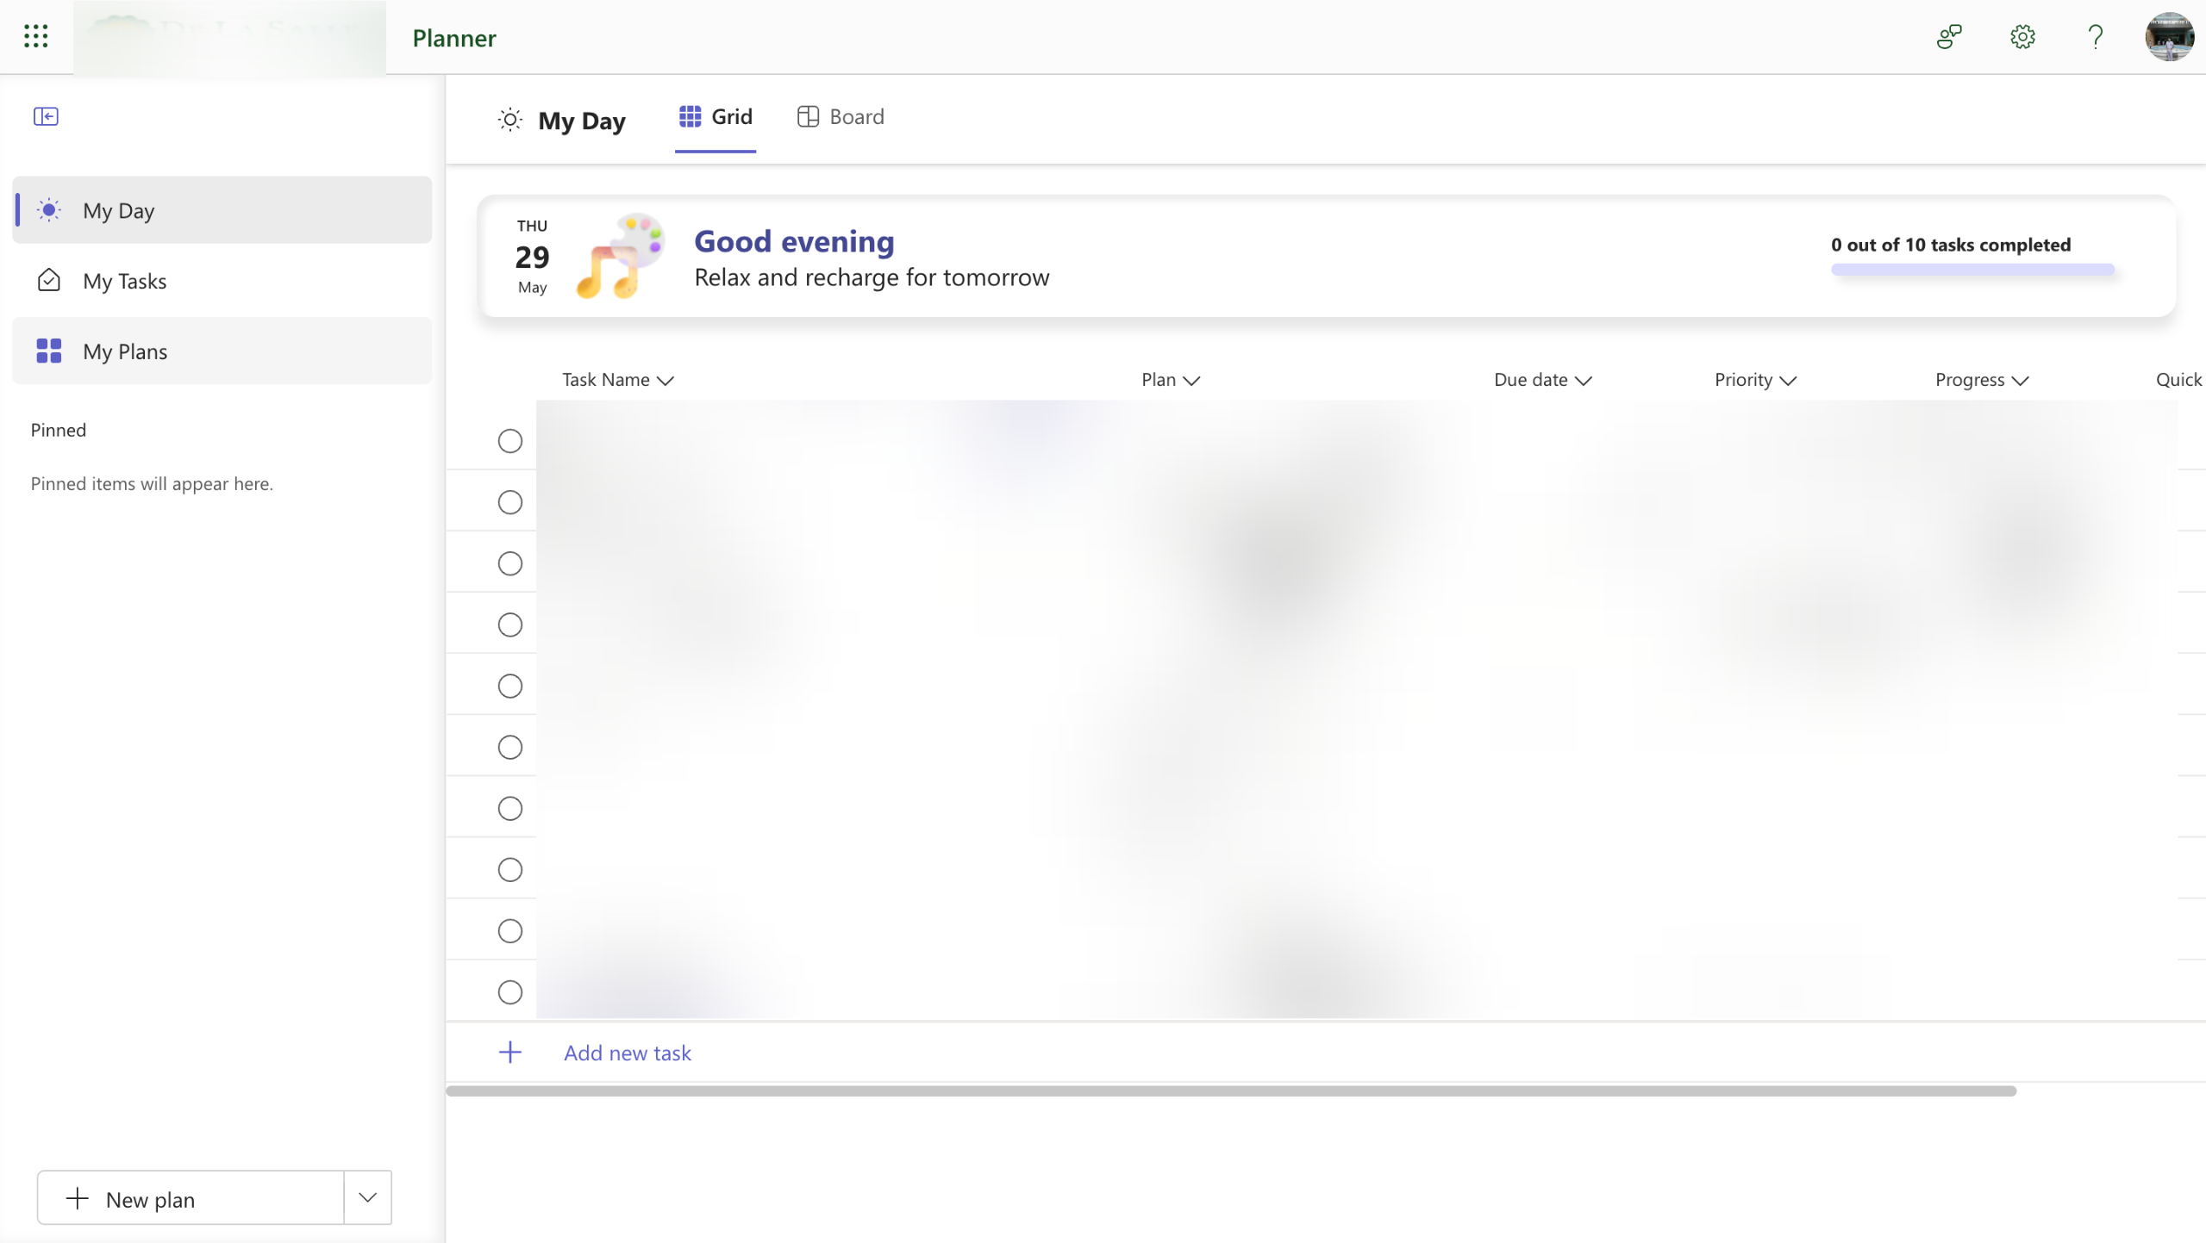Switch to the Board tab
Image resolution: width=2206 pixels, height=1243 pixels.
coord(841,117)
